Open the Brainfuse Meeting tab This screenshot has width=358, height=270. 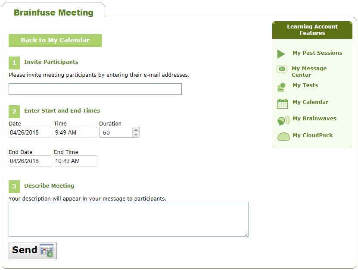tap(53, 13)
